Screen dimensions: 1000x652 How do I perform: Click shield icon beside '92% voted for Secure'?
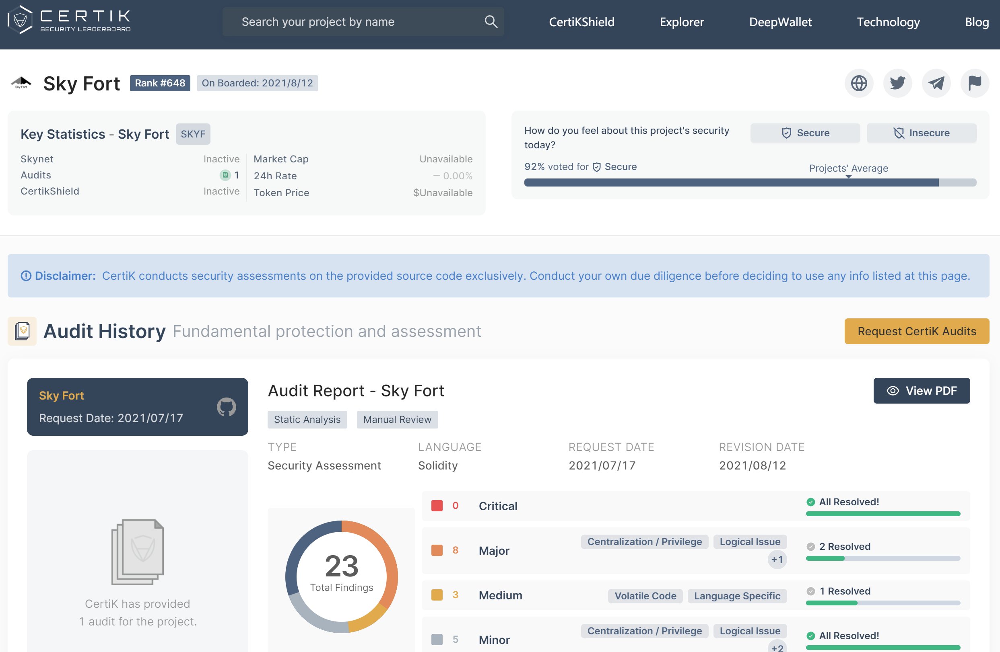597,167
